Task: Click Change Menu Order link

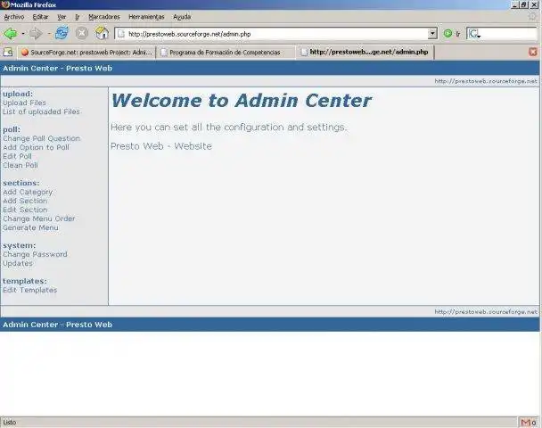Action: click(38, 218)
